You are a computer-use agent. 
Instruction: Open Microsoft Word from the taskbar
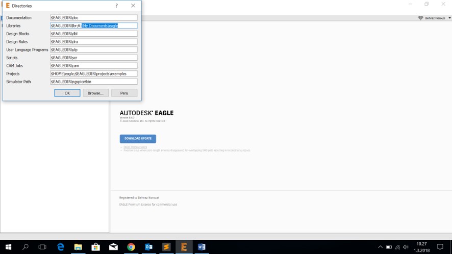click(202, 247)
